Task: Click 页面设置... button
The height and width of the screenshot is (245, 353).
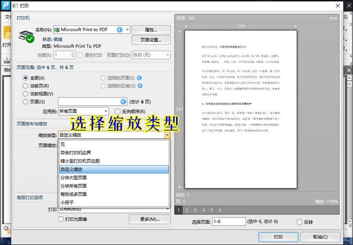Action: (151, 40)
